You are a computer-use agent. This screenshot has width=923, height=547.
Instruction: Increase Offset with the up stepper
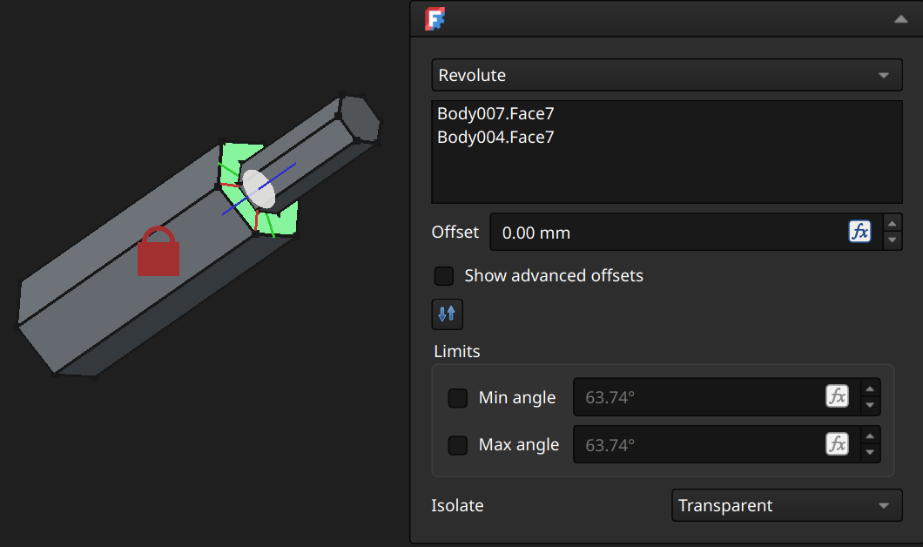pyautogui.click(x=893, y=224)
